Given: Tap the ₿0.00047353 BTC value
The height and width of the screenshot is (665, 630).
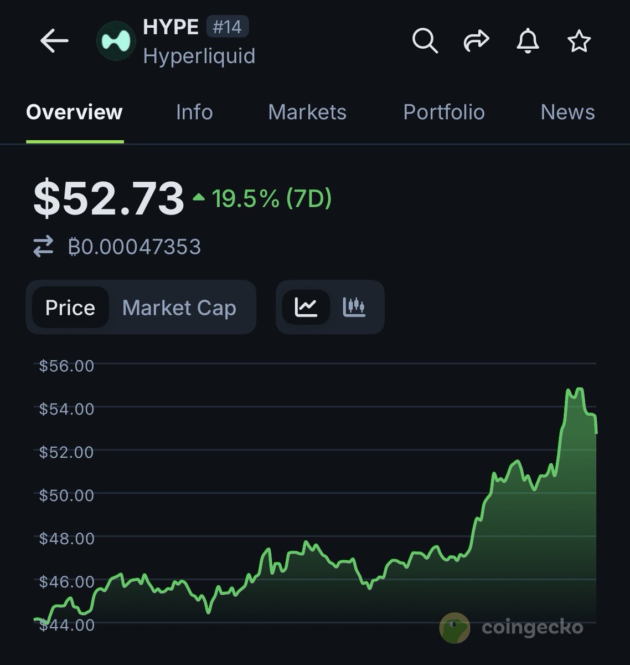Looking at the screenshot, I should pyautogui.click(x=135, y=247).
